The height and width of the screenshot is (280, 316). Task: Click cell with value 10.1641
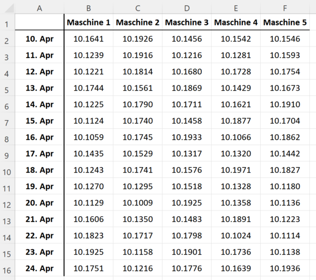88,38
